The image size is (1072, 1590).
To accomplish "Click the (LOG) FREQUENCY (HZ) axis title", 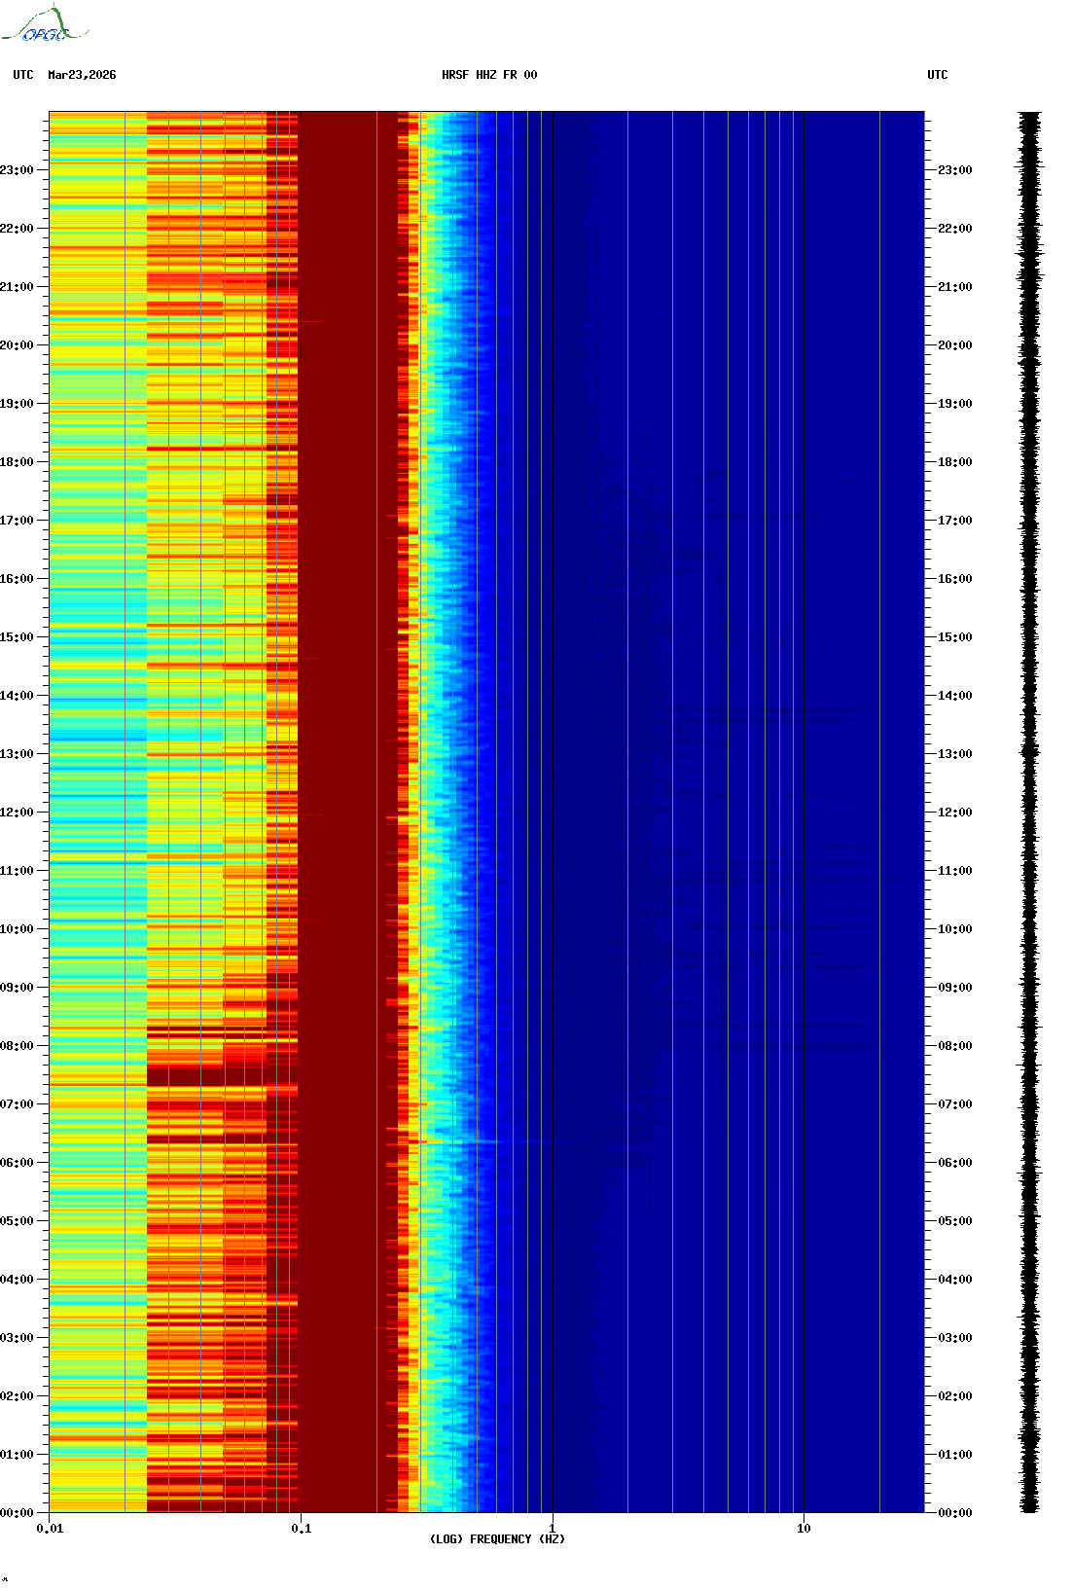I will 497,1539.
